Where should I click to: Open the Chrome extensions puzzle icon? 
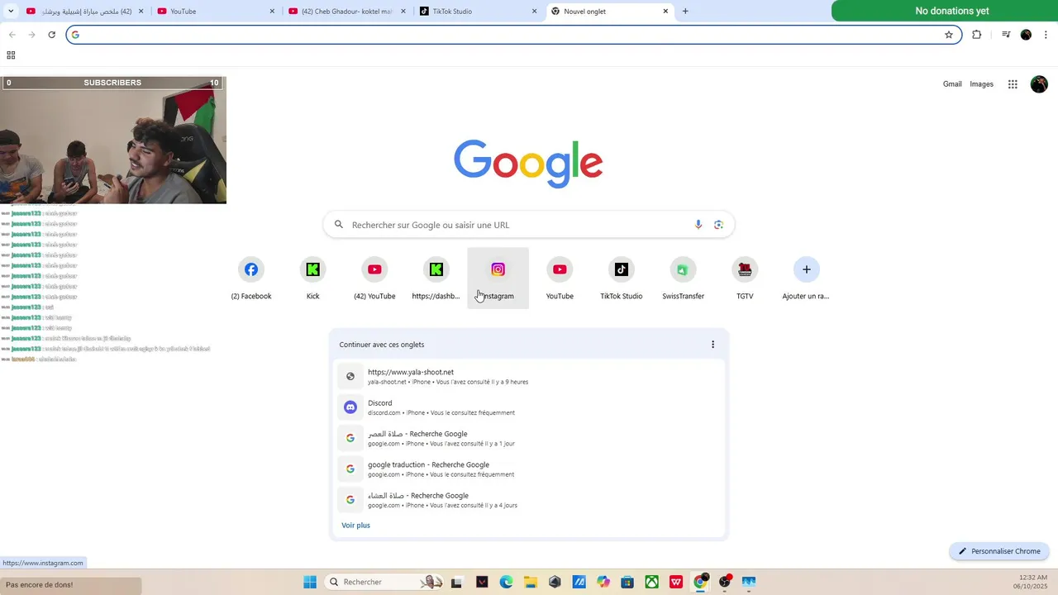[x=976, y=35]
